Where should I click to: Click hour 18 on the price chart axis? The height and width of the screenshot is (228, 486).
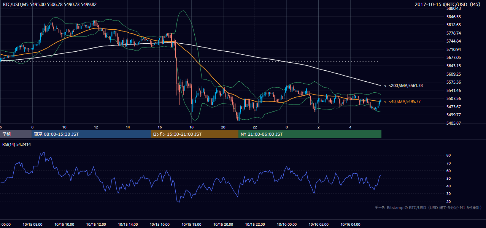tap(191, 127)
